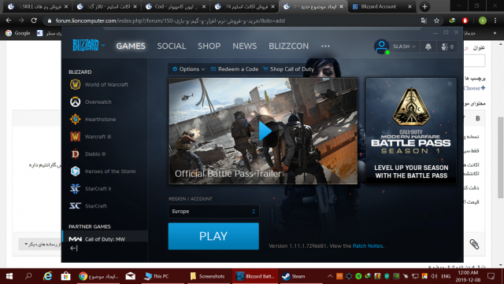Open Blizzard notifications bell
This screenshot has height=284, width=504.
coord(428,46)
